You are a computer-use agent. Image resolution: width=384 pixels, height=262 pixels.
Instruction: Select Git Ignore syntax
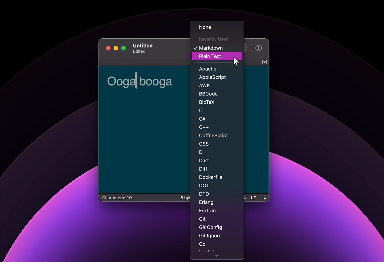pos(217,236)
